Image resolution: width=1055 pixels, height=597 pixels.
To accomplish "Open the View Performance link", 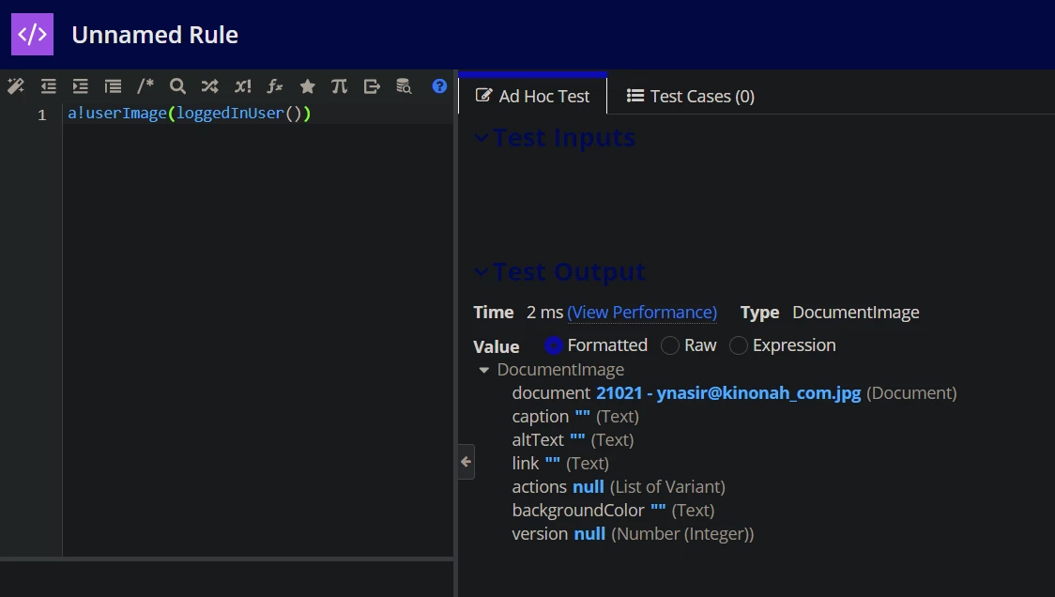I will coord(642,313).
